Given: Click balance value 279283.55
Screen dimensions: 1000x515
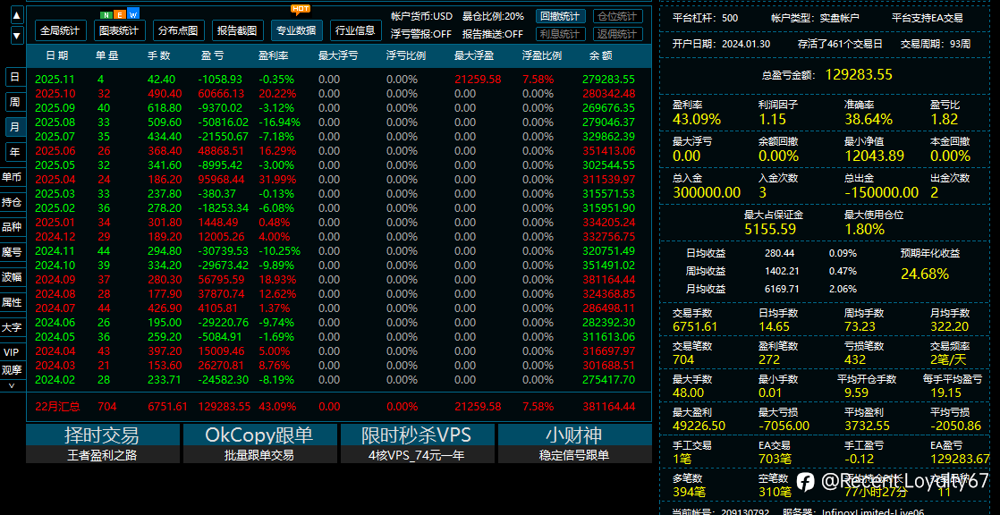Looking at the screenshot, I should pos(608,80).
